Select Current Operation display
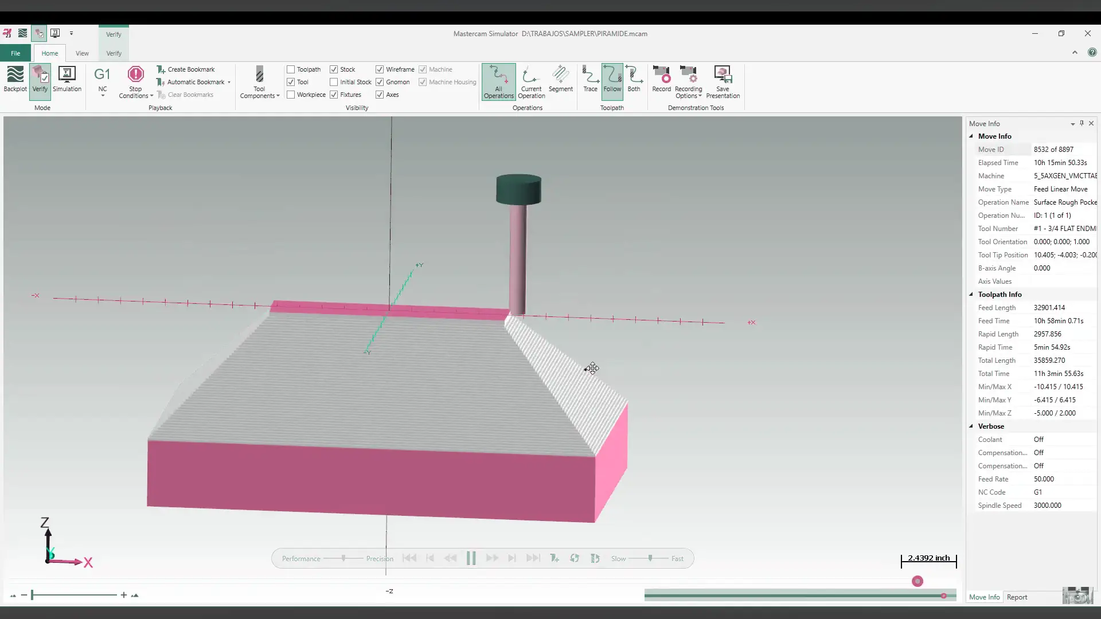 [531, 81]
